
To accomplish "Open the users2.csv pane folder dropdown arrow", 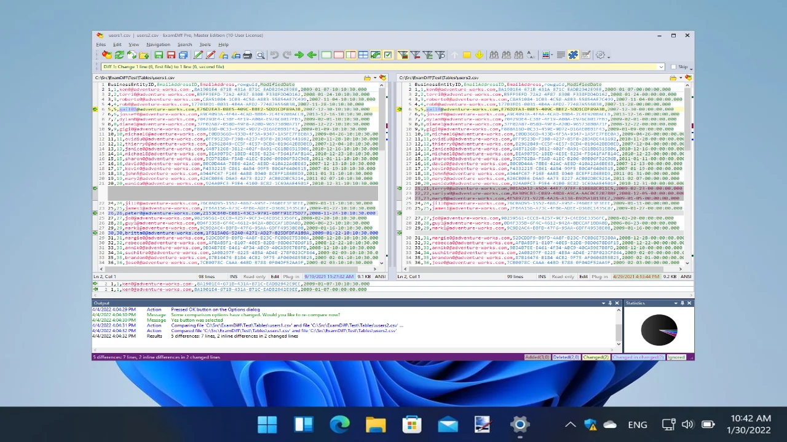I will click(680, 78).
